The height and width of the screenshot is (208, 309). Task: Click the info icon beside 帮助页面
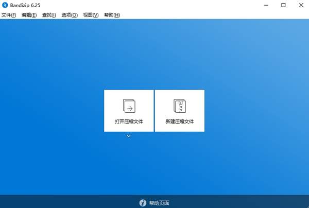pyautogui.click(x=143, y=203)
